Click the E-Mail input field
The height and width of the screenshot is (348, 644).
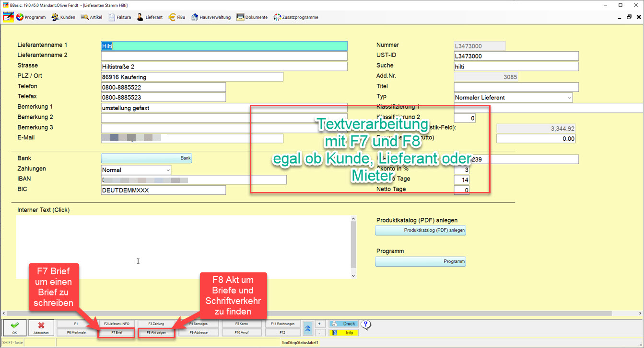pyautogui.click(x=192, y=138)
